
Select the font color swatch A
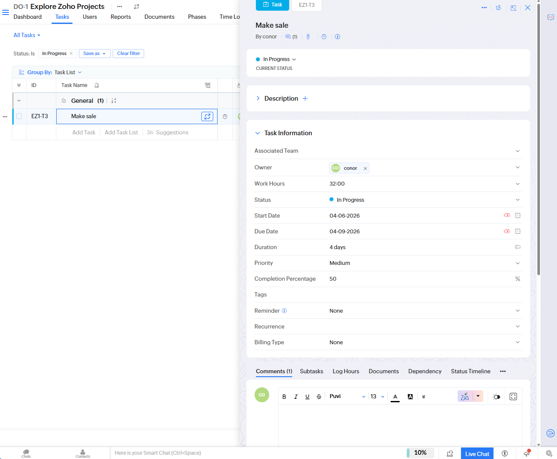pos(395,396)
